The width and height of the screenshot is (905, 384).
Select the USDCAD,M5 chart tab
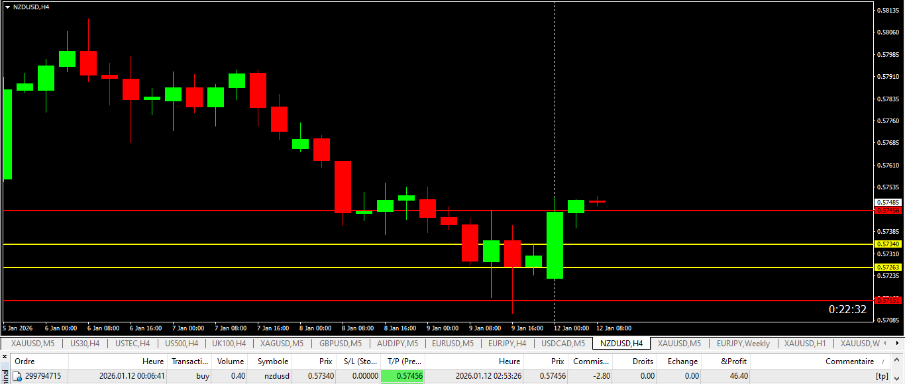pos(563,344)
